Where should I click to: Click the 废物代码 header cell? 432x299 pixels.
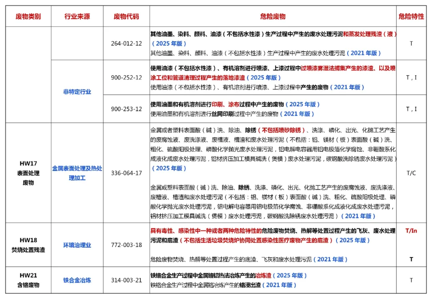tap(126, 16)
